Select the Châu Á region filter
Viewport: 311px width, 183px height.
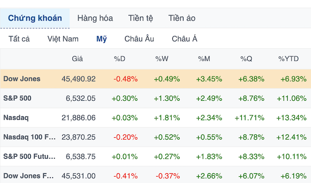pyautogui.click(x=184, y=39)
